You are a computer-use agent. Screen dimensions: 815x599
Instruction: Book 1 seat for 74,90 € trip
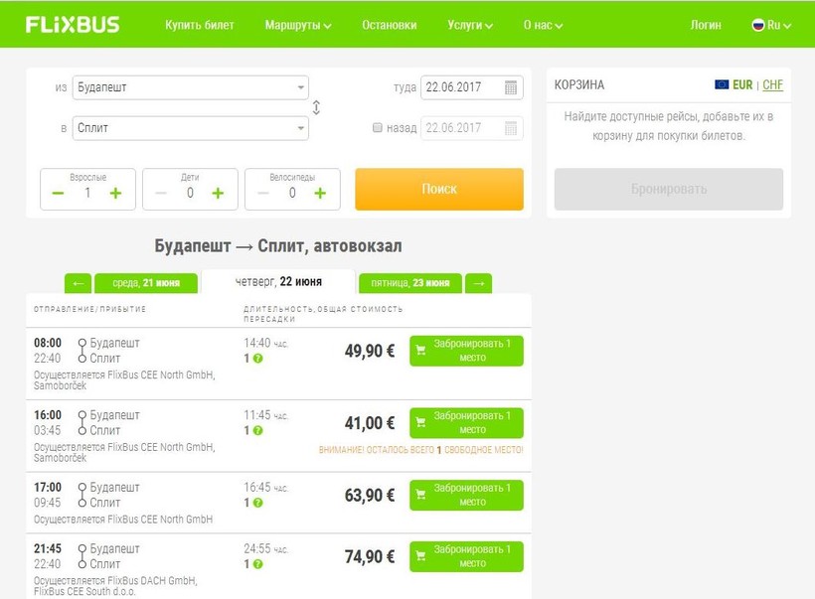pyautogui.click(x=466, y=556)
